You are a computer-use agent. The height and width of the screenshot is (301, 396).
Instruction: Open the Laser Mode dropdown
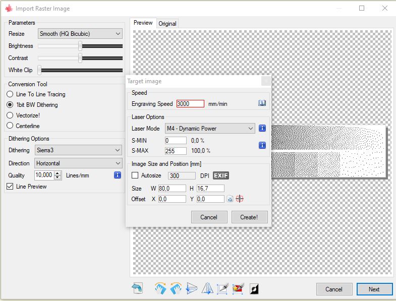coord(210,128)
